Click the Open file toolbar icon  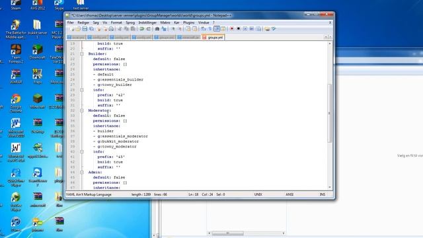pyautogui.click(x=78, y=29)
